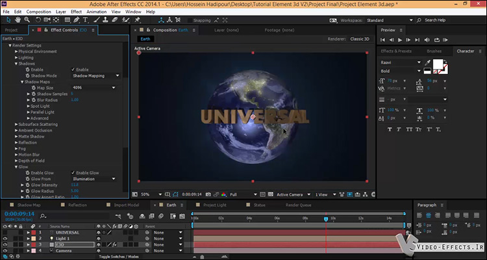The width and height of the screenshot is (487, 260).
Task: Select the Roto Brush tool
Action: click(x=125, y=20)
